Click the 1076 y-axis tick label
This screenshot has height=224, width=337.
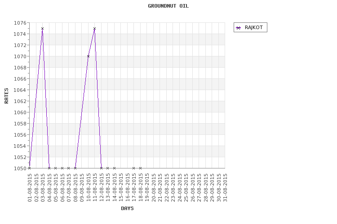point(20,23)
